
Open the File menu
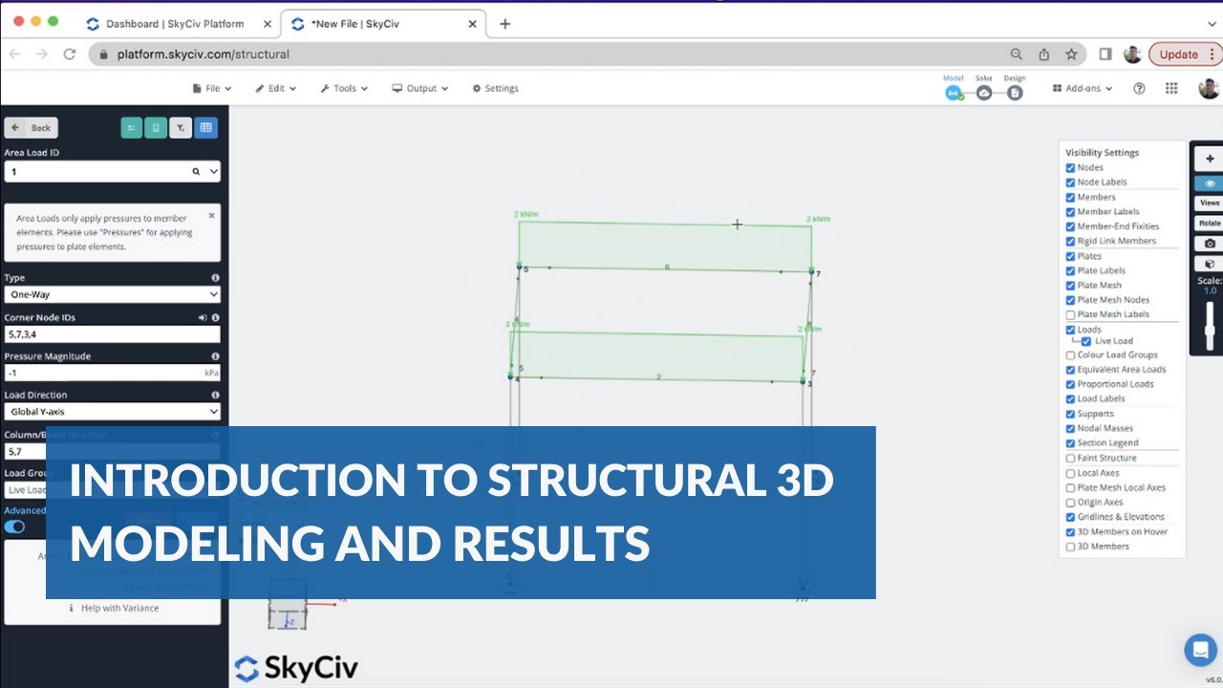pyautogui.click(x=212, y=88)
